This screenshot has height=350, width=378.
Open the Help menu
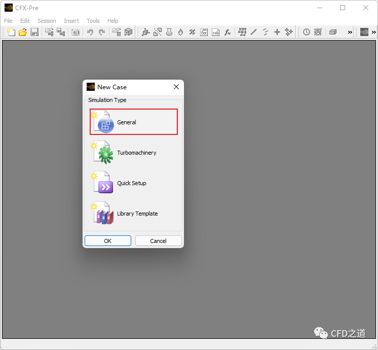tap(113, 21)
